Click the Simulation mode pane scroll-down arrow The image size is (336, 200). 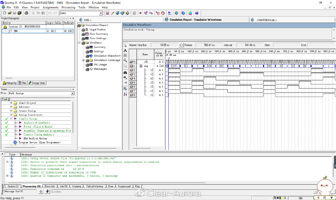tap(334, 38)
